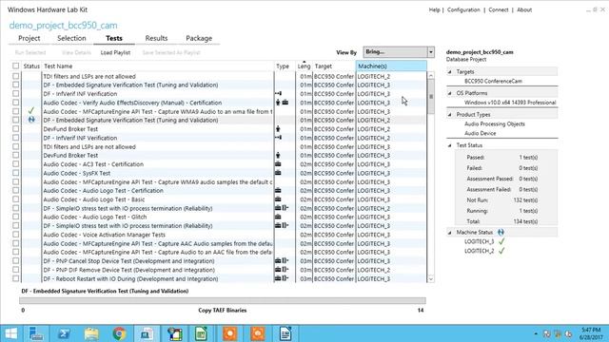Click the running icon next to Machine Status
This screenshot has width=609, height=342.
501,232
